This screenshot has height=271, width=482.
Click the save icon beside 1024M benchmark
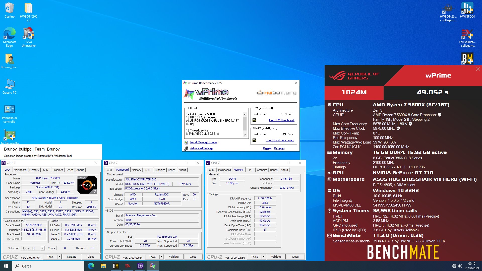point(254,140)
